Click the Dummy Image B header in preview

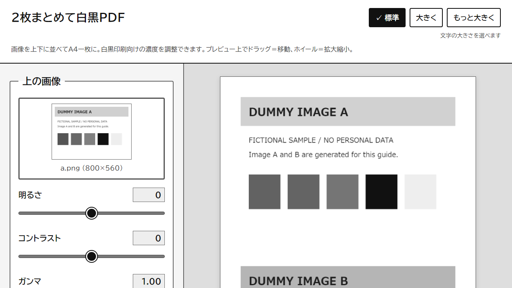click(x=348, y=277)
